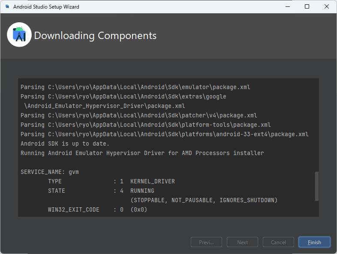Click the Hypervisor Driver installer log line
The width and height of the screenshot is (337, 254).
click(142, 153)
